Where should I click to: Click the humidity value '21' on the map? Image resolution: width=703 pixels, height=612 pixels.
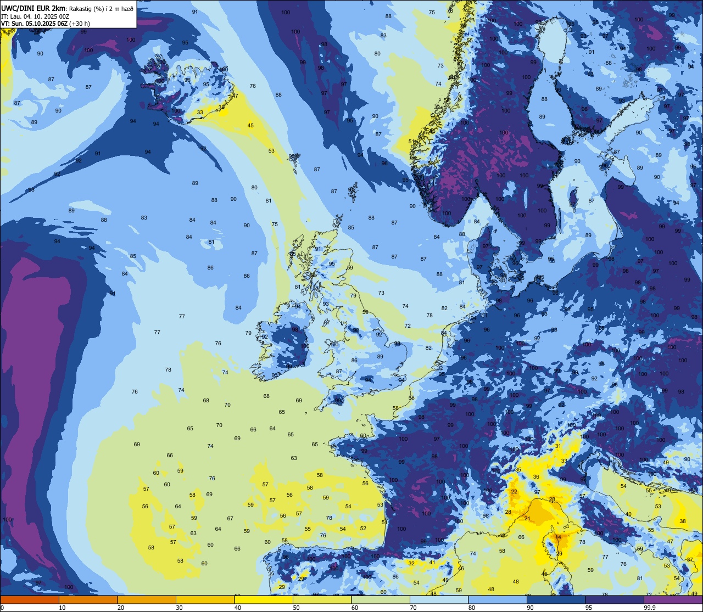527,519
